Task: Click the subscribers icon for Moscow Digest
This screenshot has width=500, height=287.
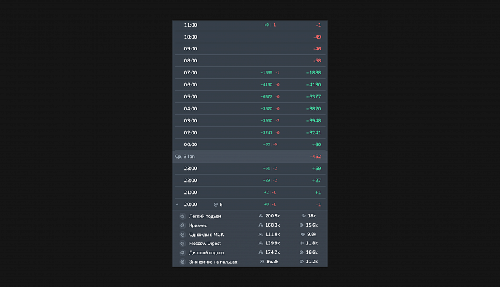Action: coord(261,244)
